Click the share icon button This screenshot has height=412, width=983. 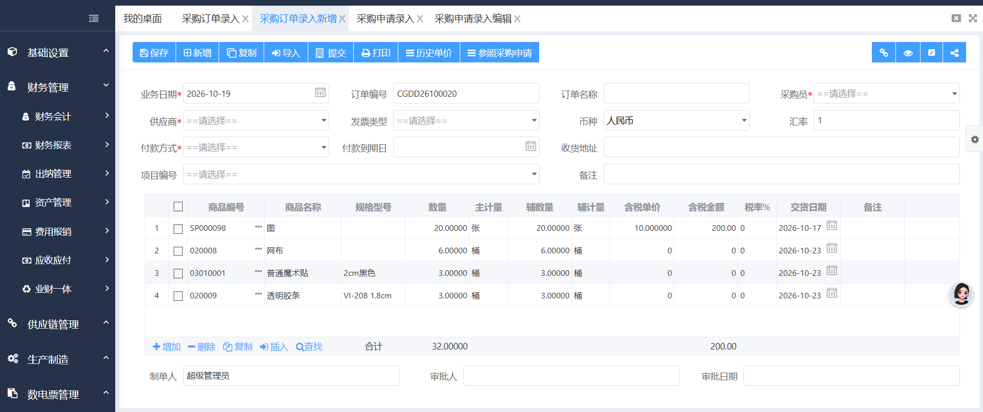click(x=954, y=53)
